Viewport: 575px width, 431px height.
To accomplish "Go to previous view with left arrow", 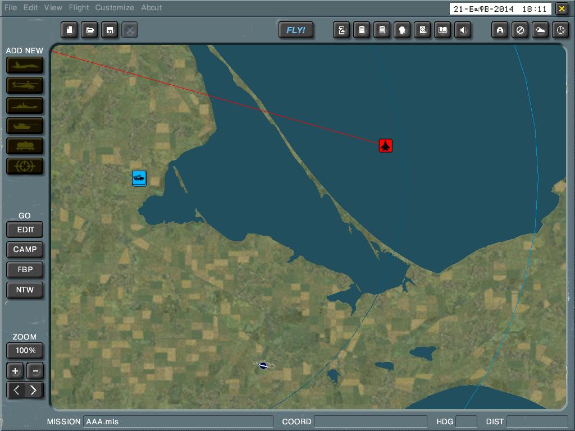I will [16, 390].
